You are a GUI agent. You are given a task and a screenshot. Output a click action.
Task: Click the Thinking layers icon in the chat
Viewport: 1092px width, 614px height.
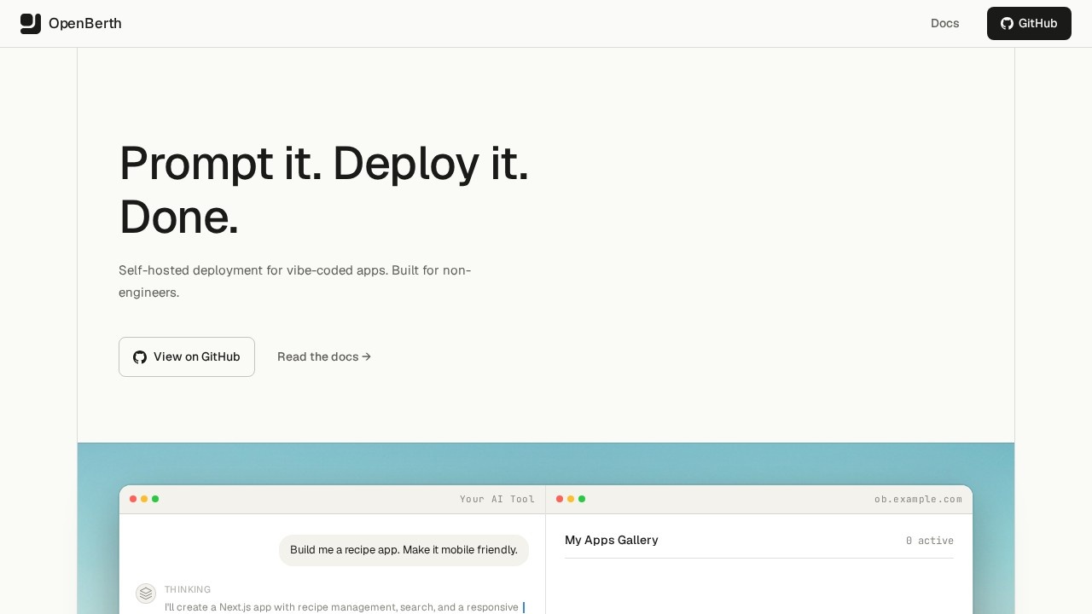[146, 593]
